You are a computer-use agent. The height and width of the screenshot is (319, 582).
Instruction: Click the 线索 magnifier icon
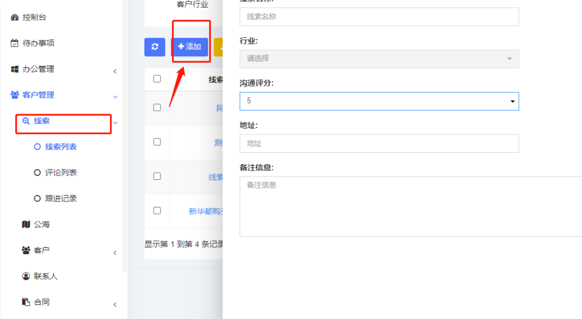tap(26, 121)
